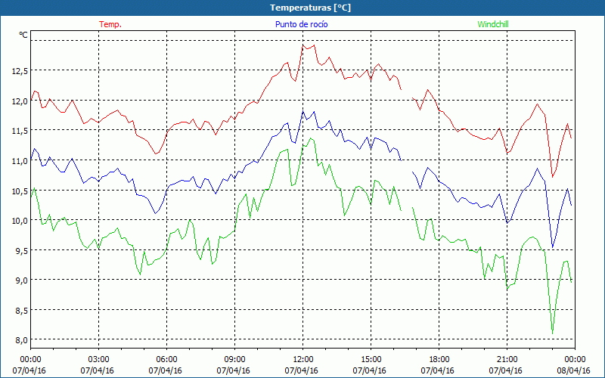Click the blue dew point dip near 05:30

[156, 213]
